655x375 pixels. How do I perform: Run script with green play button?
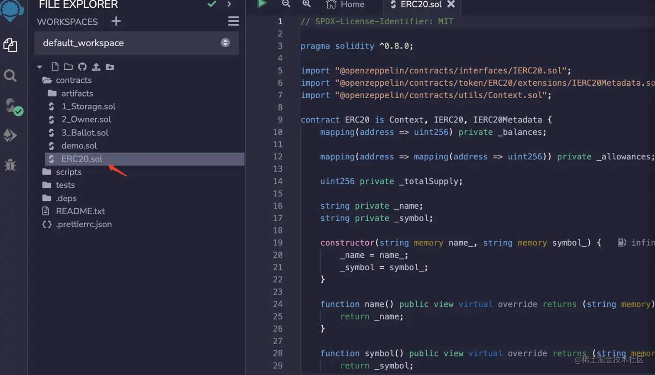262,4
